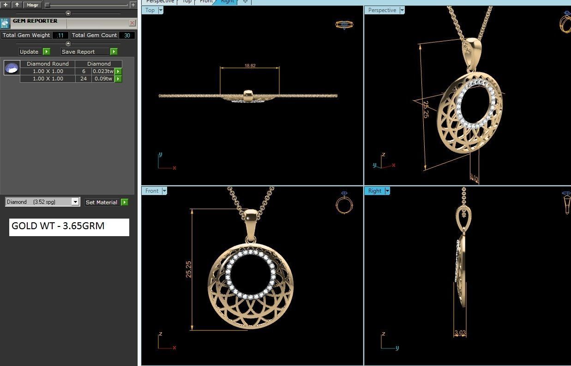Image resolution: width=571 pixels, height=366 pixels.
Task: Open the Mngr panel button
Action: pyautogui.click(x=32, y=5)
